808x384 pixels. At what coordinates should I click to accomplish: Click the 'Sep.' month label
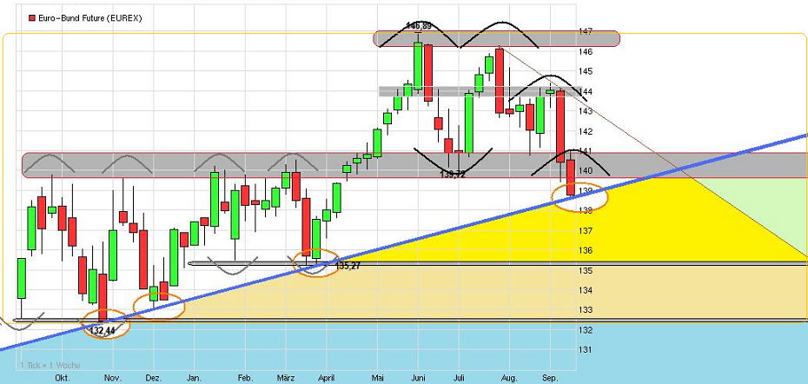pyautogui.click(x=550, y=378)
